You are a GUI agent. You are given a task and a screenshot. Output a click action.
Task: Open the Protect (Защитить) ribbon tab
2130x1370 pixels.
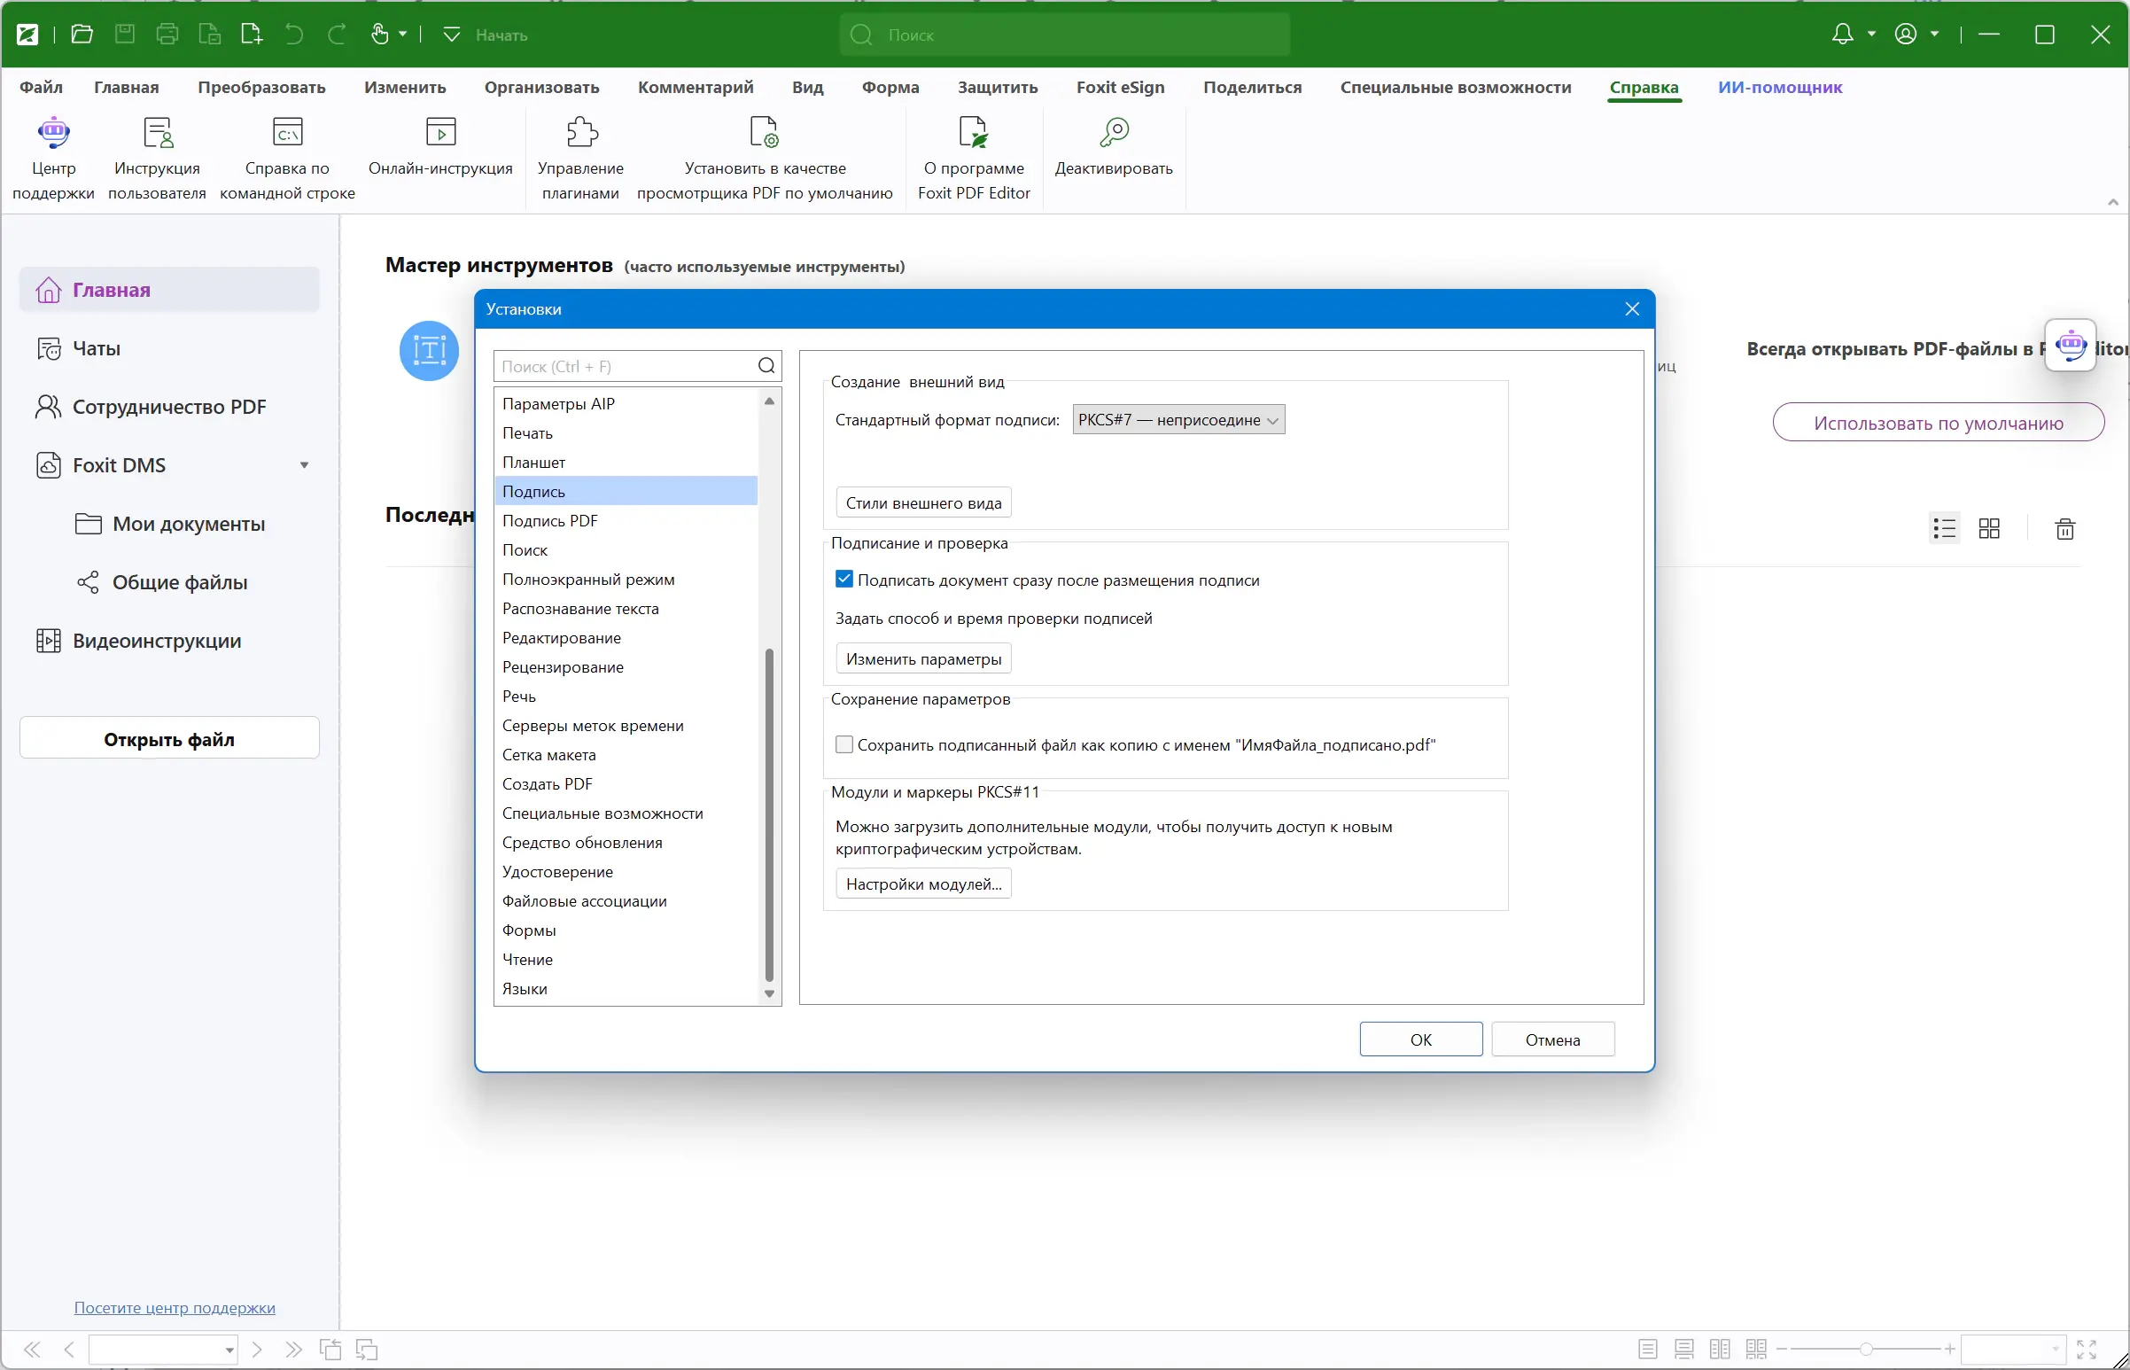point(997,87)
